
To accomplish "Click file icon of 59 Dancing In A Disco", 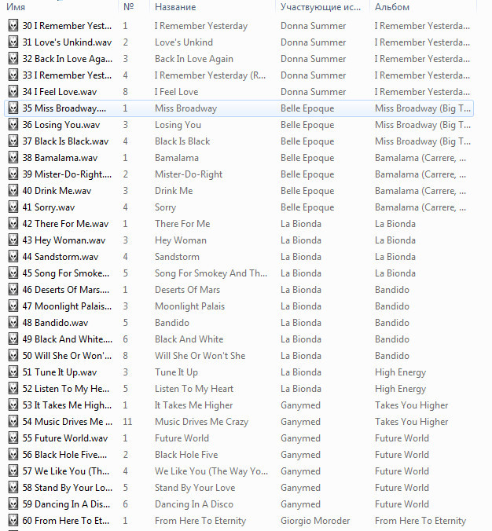I will [13, 504].
